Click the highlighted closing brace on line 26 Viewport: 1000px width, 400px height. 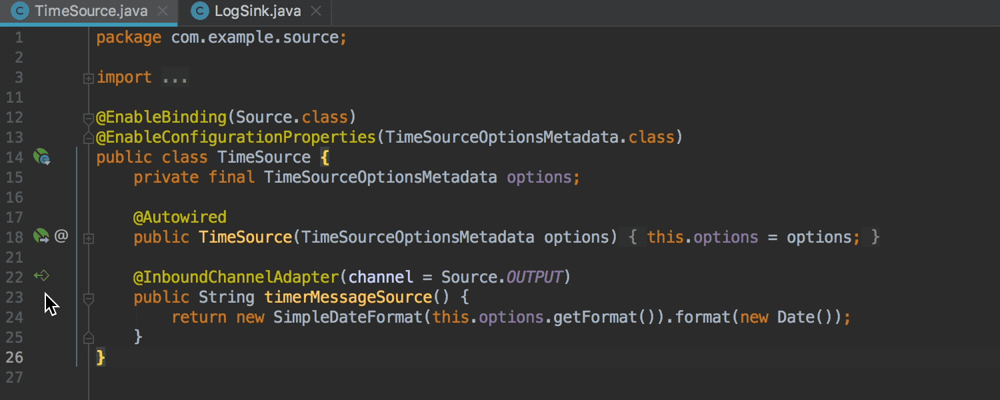pos(101,357)
